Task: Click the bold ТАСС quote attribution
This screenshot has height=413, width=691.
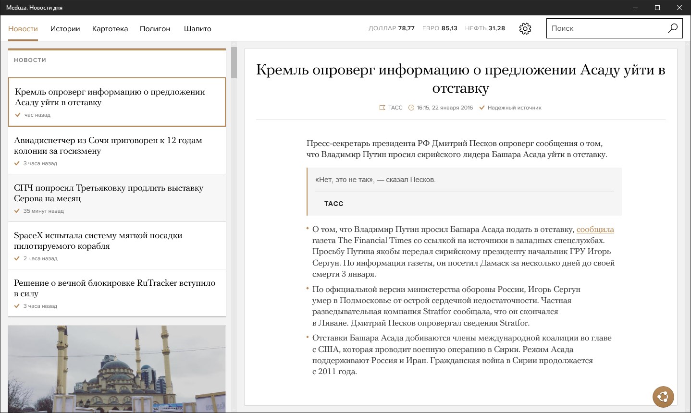Action: coord(334,204)
